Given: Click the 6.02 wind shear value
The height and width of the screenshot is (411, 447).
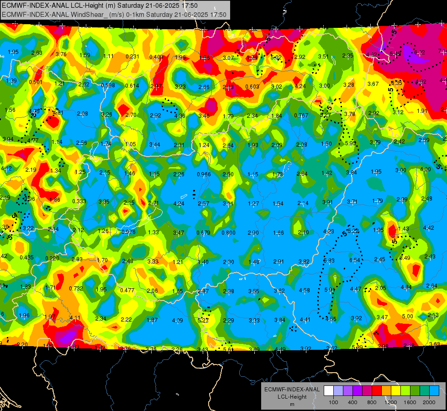Looking at the screenshot, I should click(x=420, y=53).
